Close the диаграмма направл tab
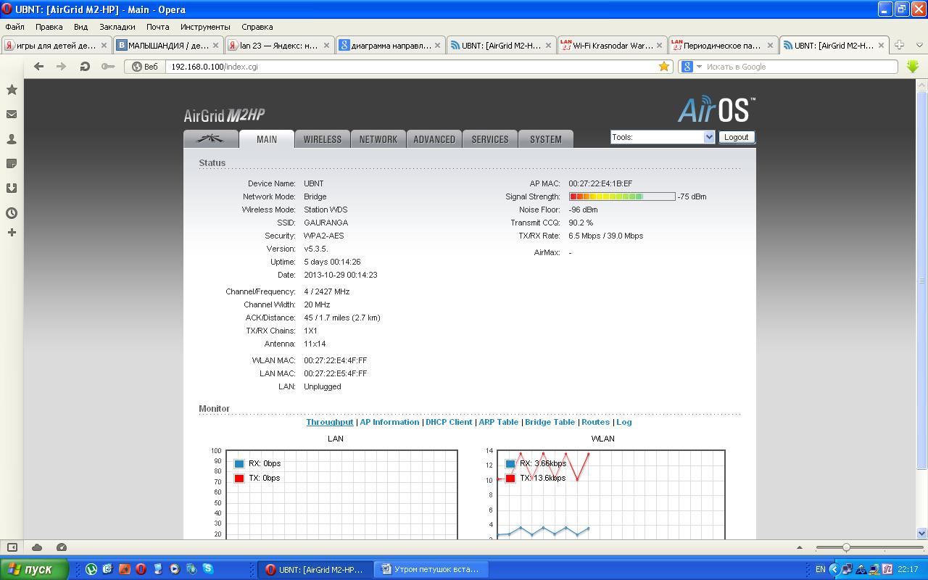Image resolution: width=928 pixels, height=580 pixels. pyautogui.click(x=437, y=45)
